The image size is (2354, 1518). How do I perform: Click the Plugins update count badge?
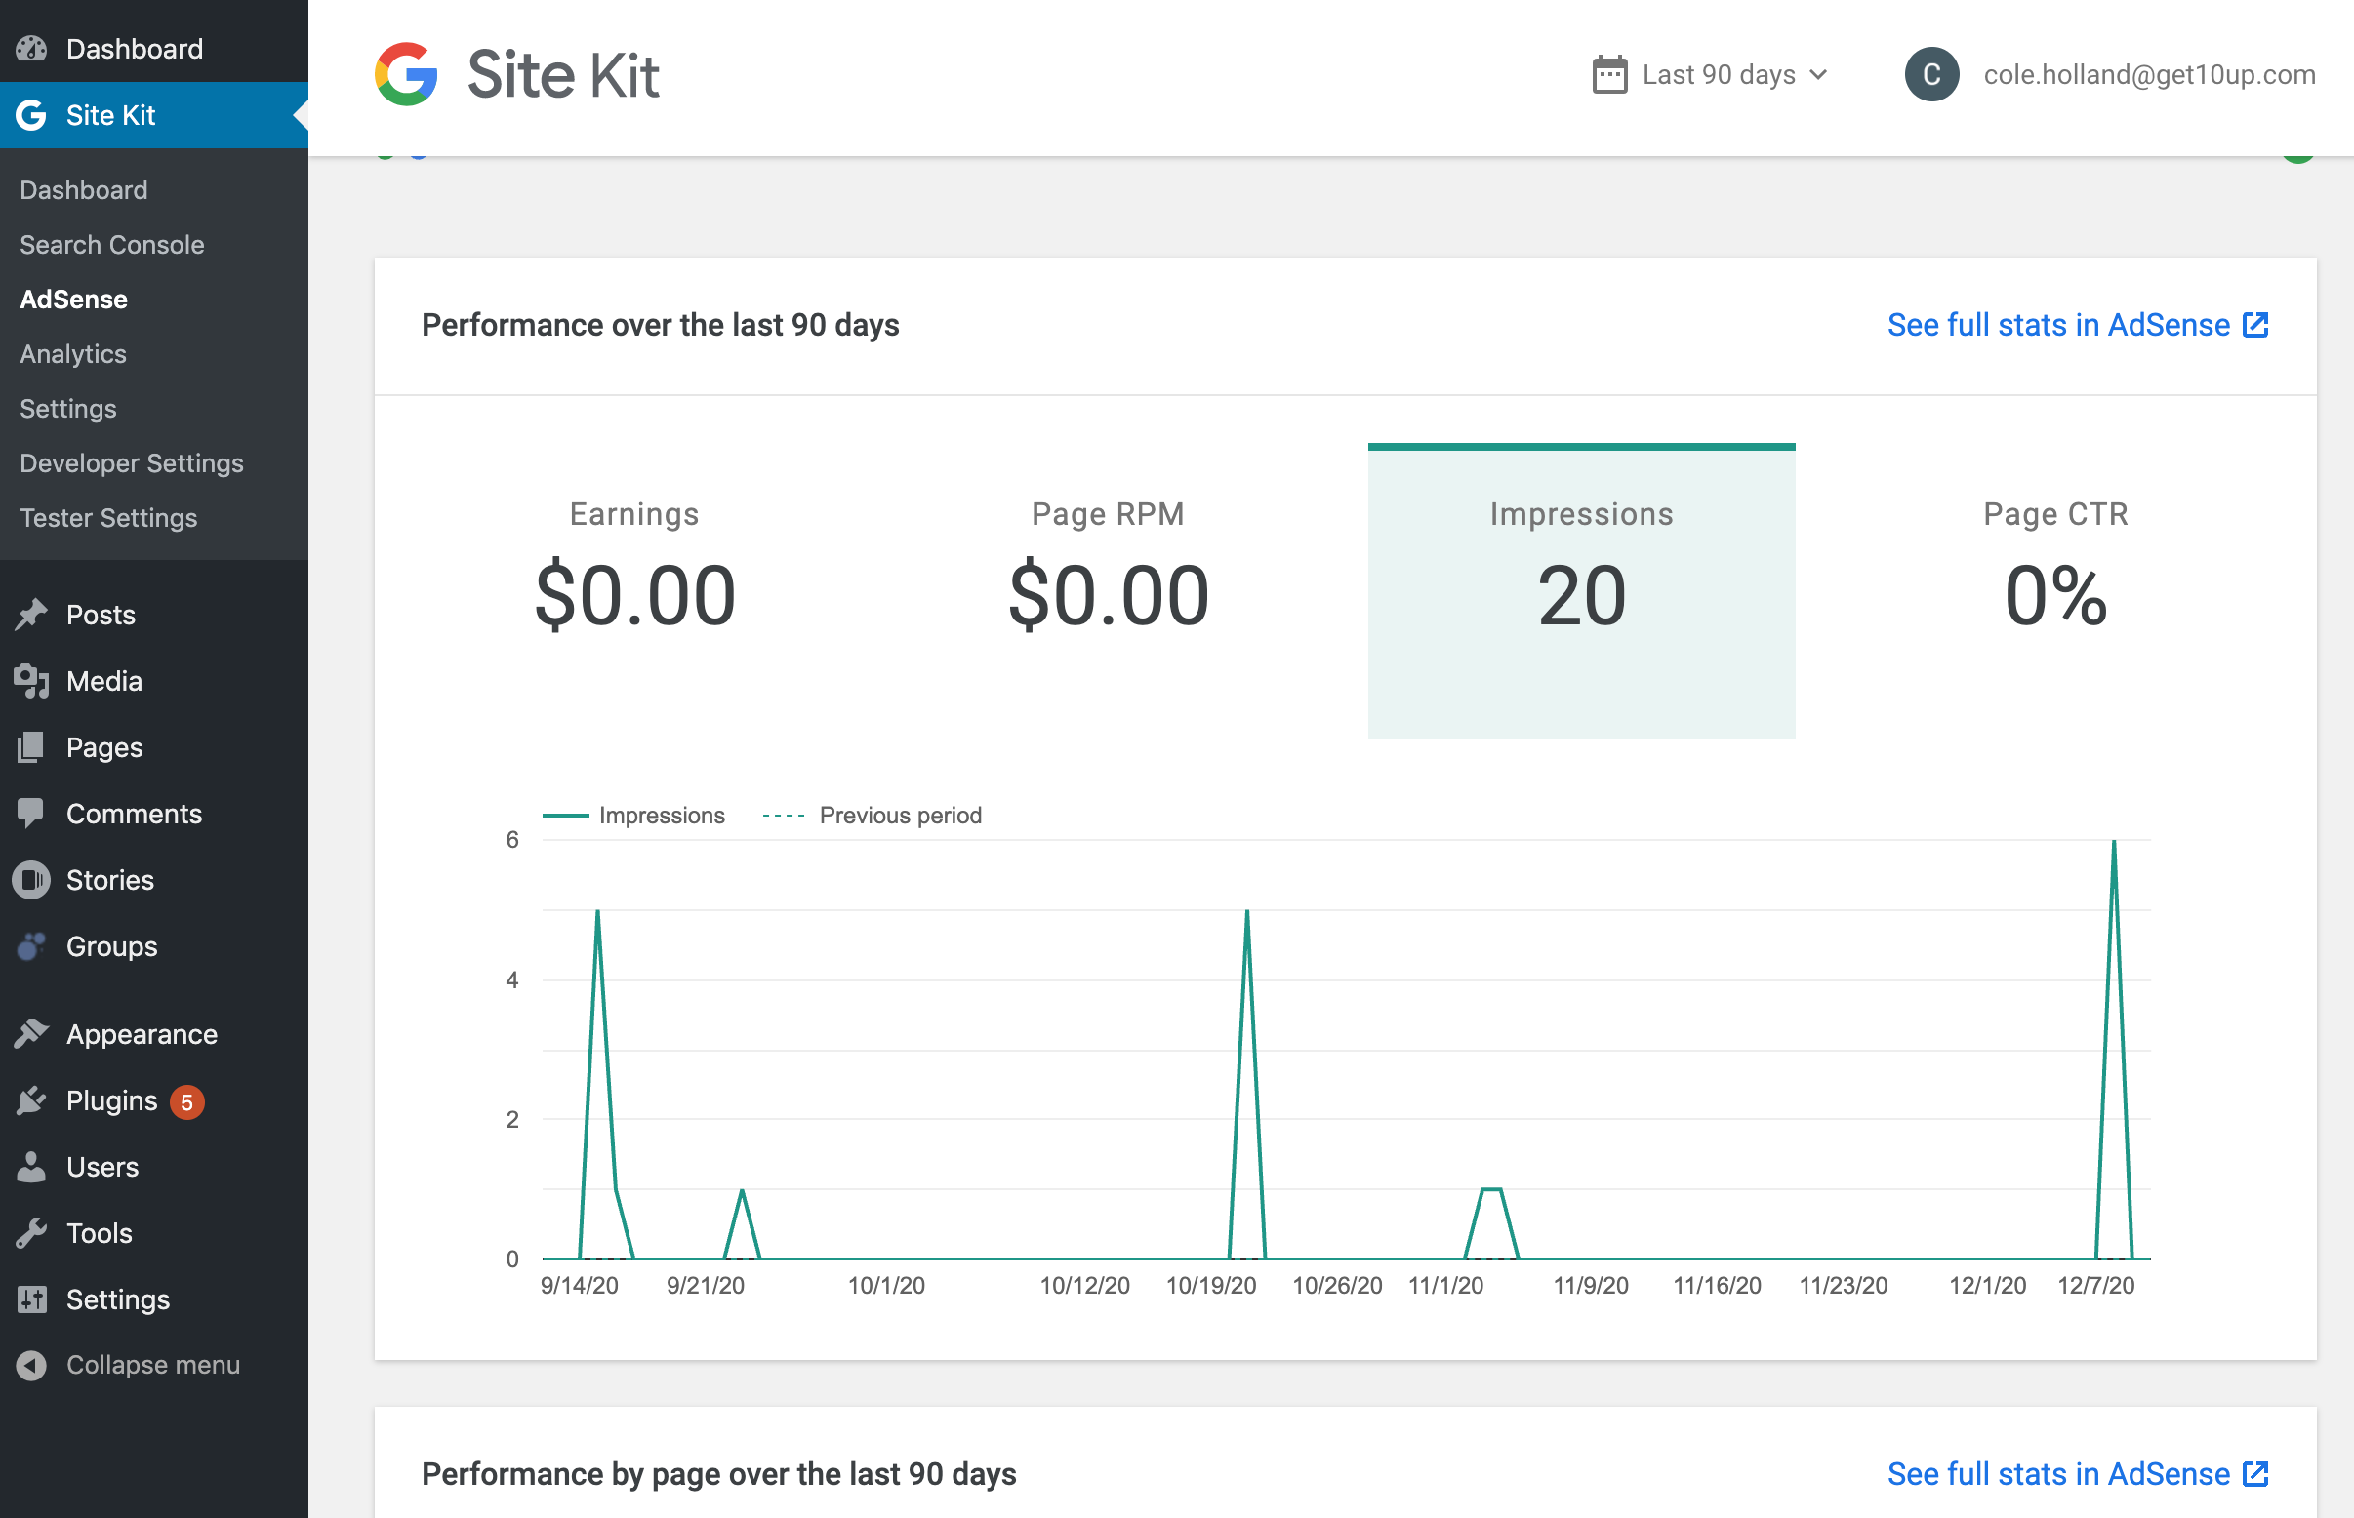(x=186, y=1101)
